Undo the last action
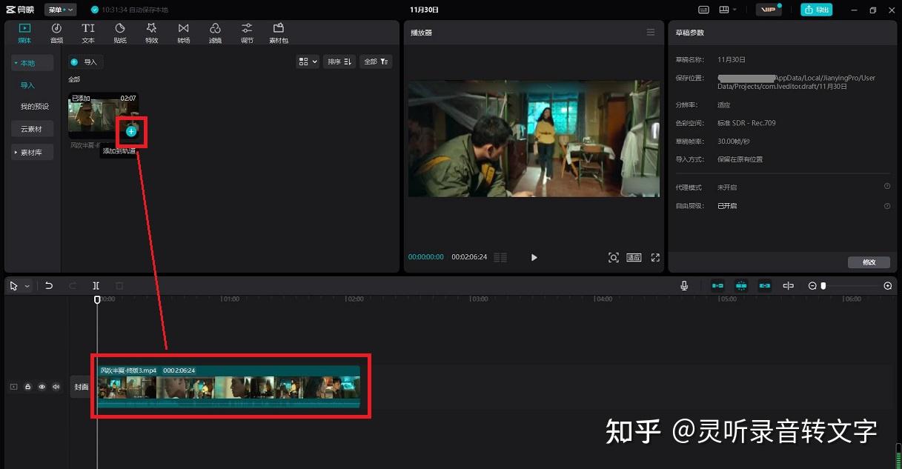This screenshot has height=469, width=902. [x=49, y=286]
